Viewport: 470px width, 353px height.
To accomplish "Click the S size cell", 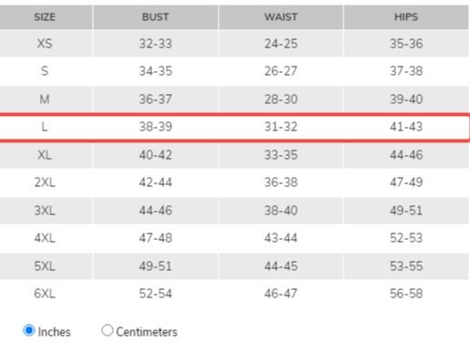I will click(45, 71).
